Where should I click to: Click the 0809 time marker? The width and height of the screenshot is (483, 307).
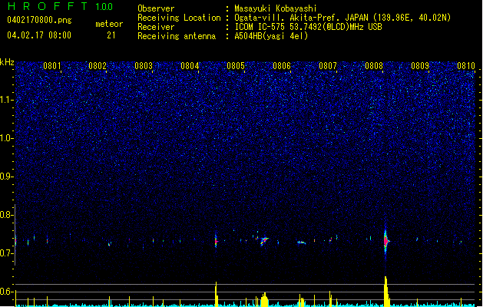click(x=420, y=66)
